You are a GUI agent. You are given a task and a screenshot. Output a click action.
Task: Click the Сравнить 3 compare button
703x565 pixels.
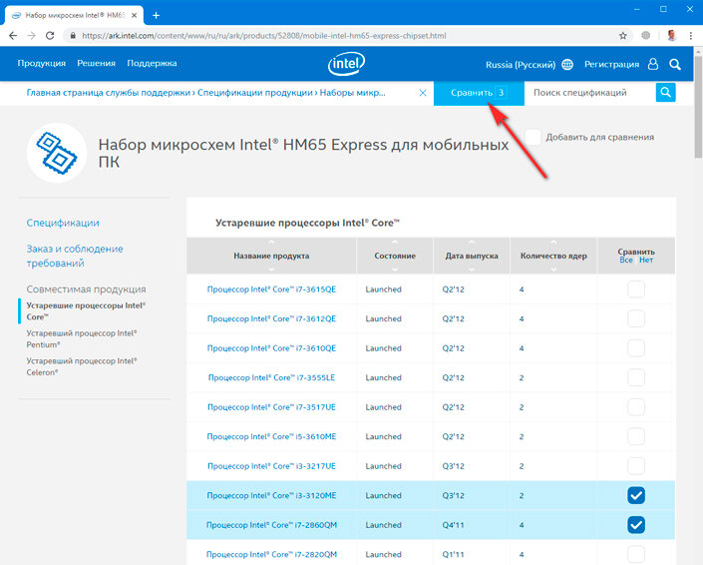(x=479, y=93)
